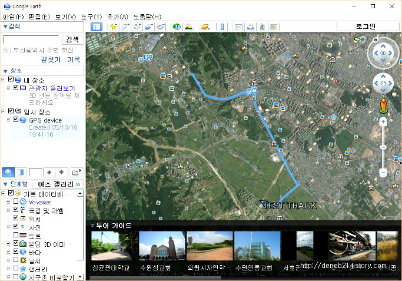
Task: Toggle the 위치 layer checkbox
Action: tap(16, 218)
